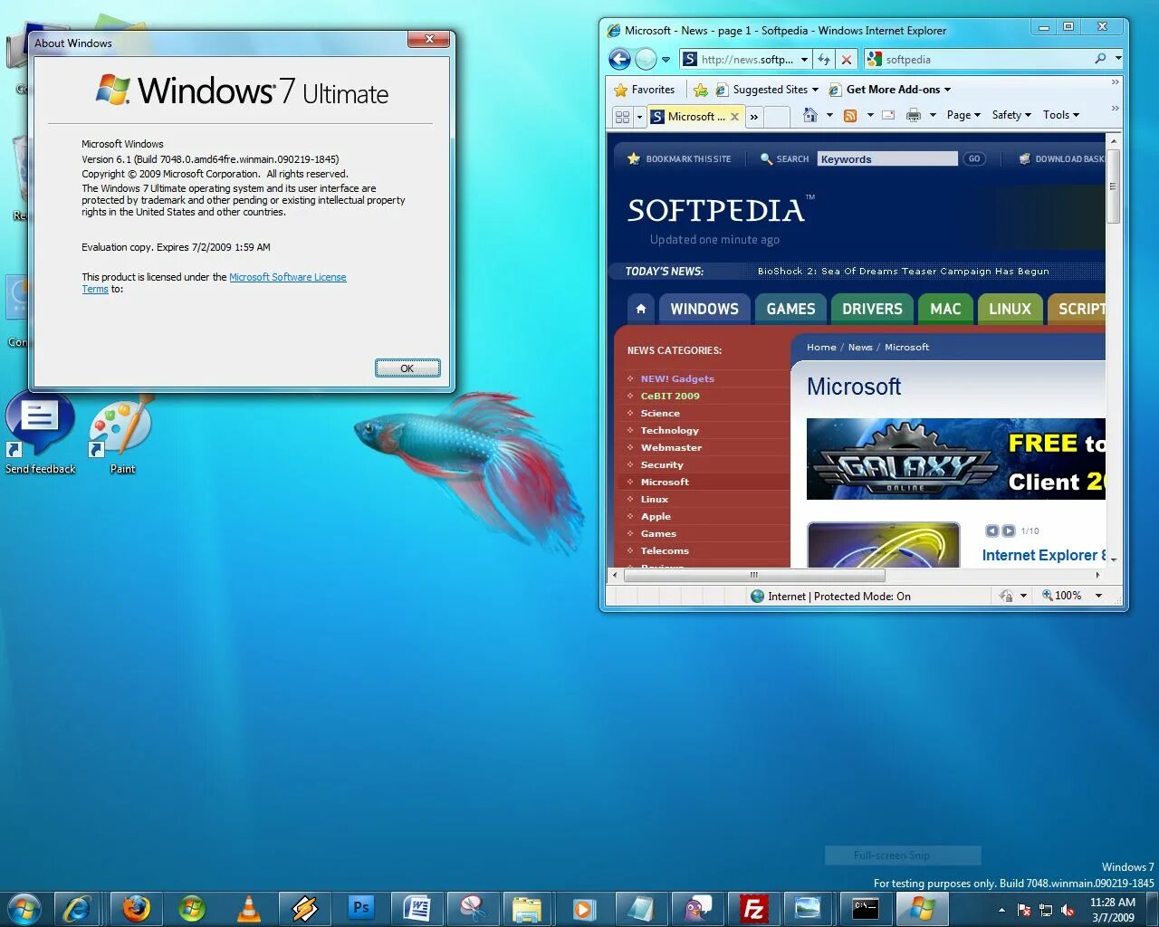This screenshot has width=1159, height=927.
Task: Go to the IE Home page icon
Action: tap(810, 115)
